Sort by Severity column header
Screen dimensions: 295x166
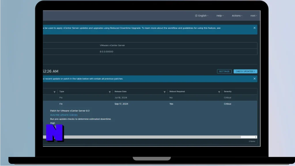(228, 91)
